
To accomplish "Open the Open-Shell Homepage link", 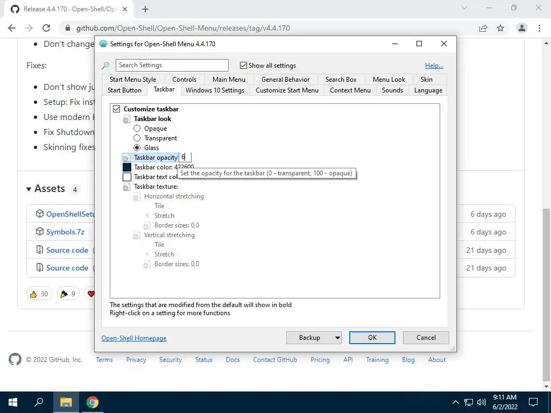I will click(x=134, y=338).
